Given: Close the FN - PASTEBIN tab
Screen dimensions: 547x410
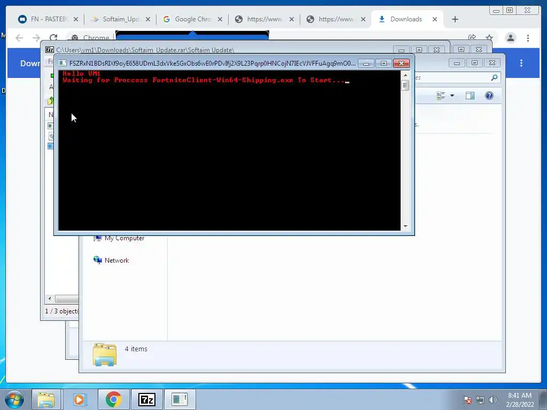Looking at the screenshot, I should click(76, 19).
